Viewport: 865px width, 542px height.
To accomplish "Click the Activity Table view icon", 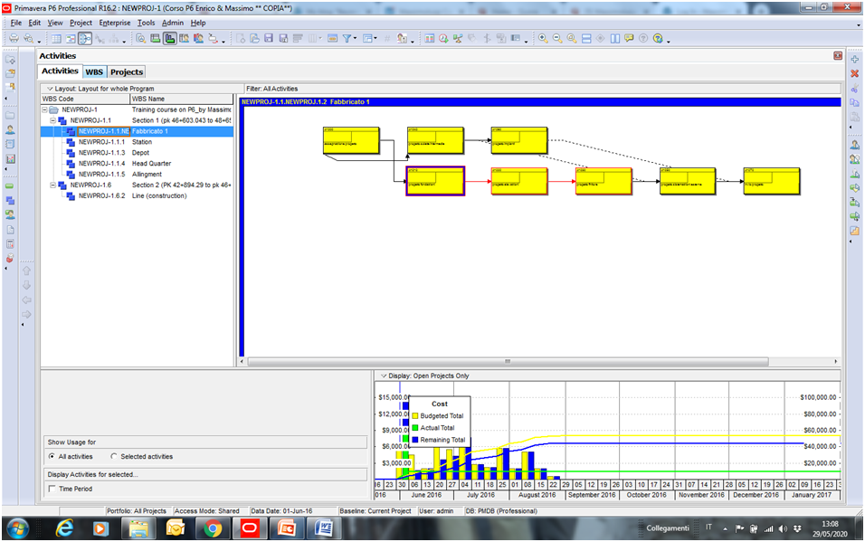I will (x=56, y=38).
